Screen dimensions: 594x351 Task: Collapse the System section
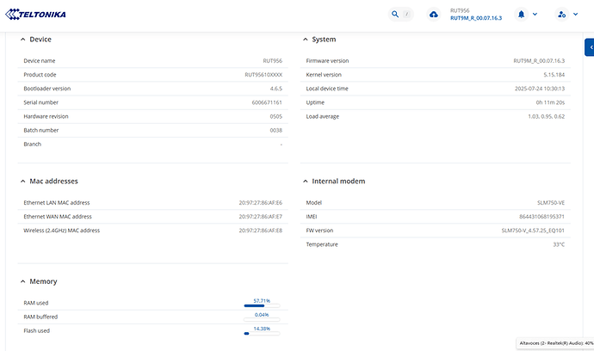click(305, 40)
